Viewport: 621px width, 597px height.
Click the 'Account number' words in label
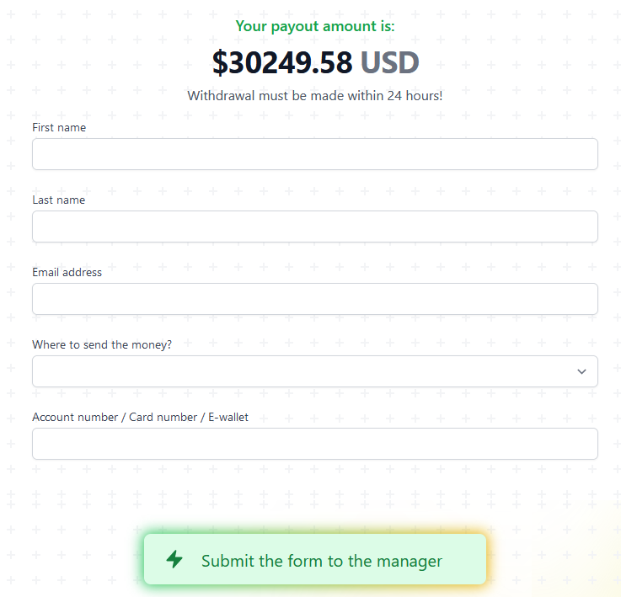[75, 418]
